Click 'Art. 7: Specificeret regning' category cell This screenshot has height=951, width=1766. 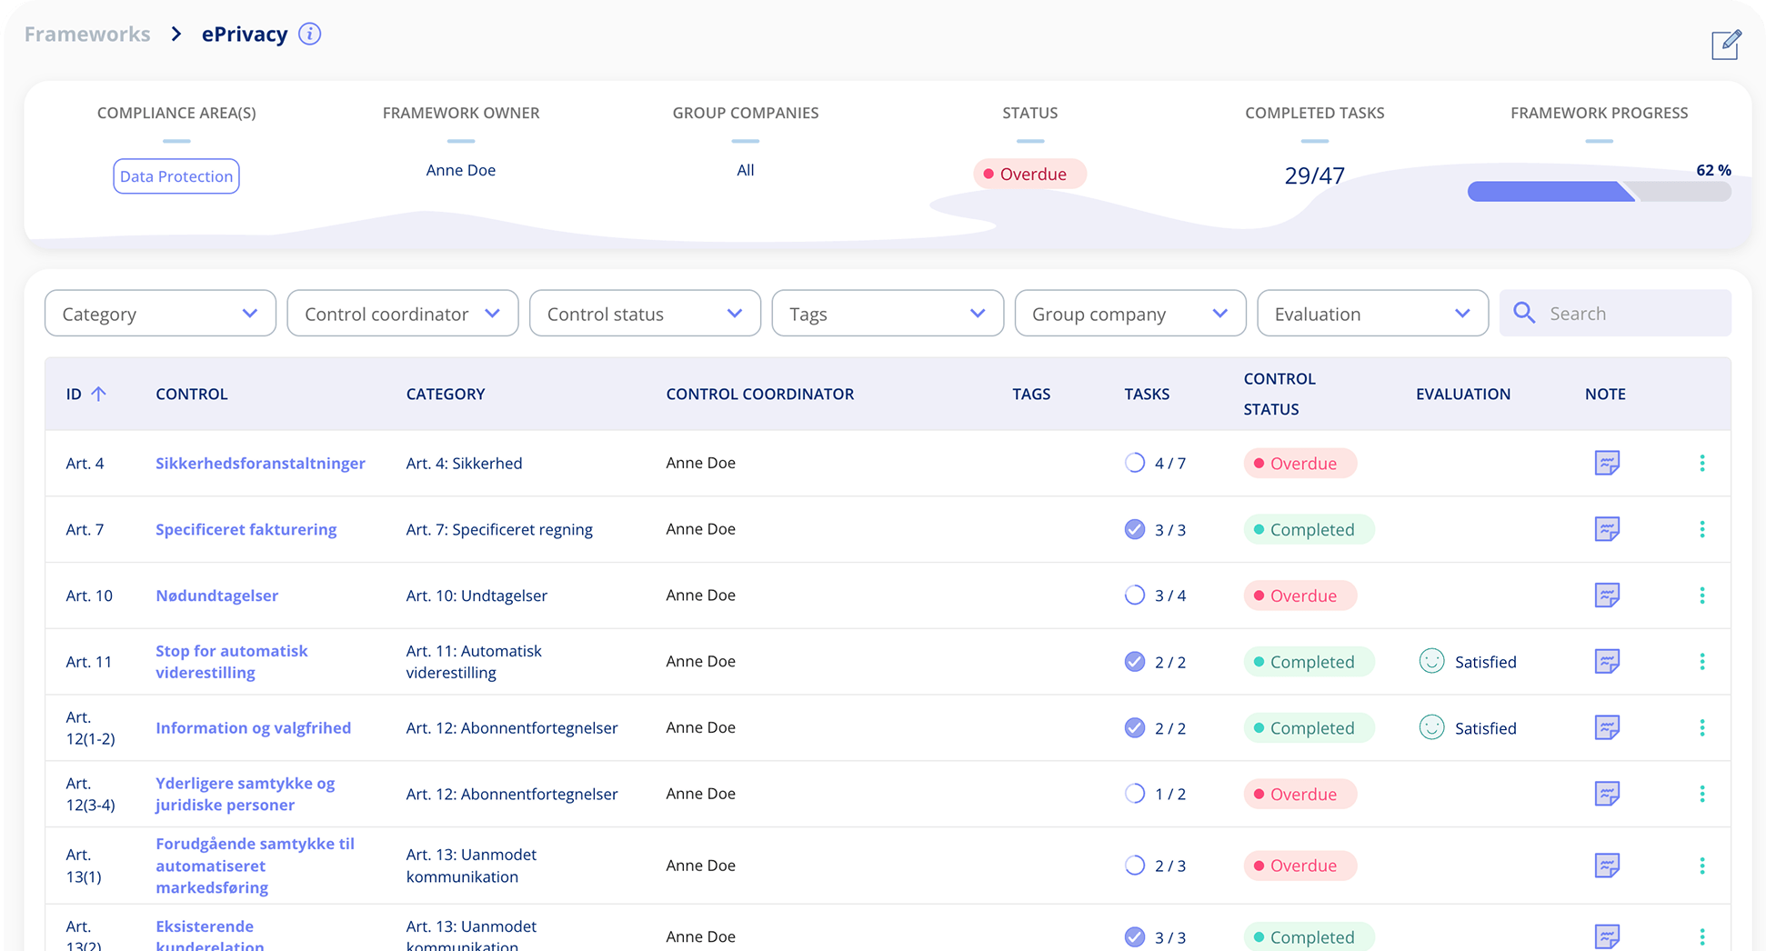tap(499, 529)
